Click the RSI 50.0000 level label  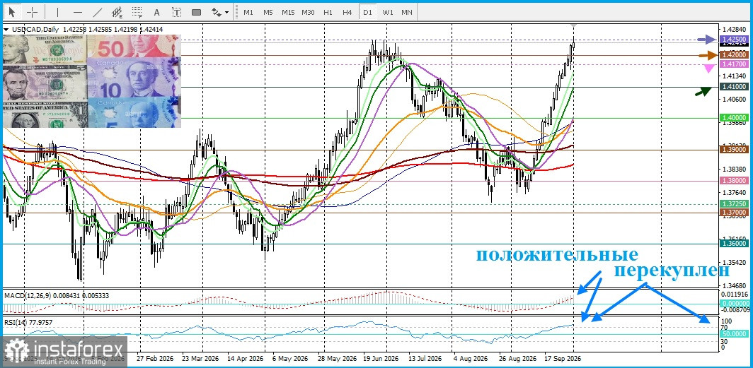[735, 334]
